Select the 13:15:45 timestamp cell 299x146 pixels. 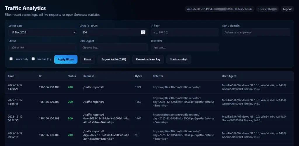15,102
